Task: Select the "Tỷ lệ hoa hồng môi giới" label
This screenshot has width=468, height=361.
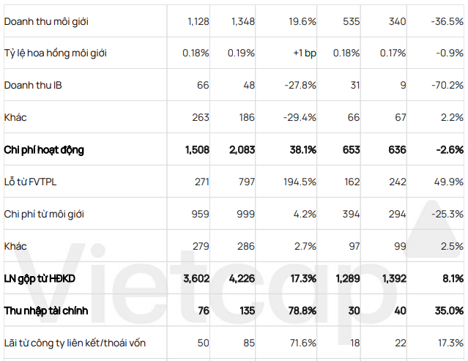Action: pyautogui.click(x=56, y=53)
